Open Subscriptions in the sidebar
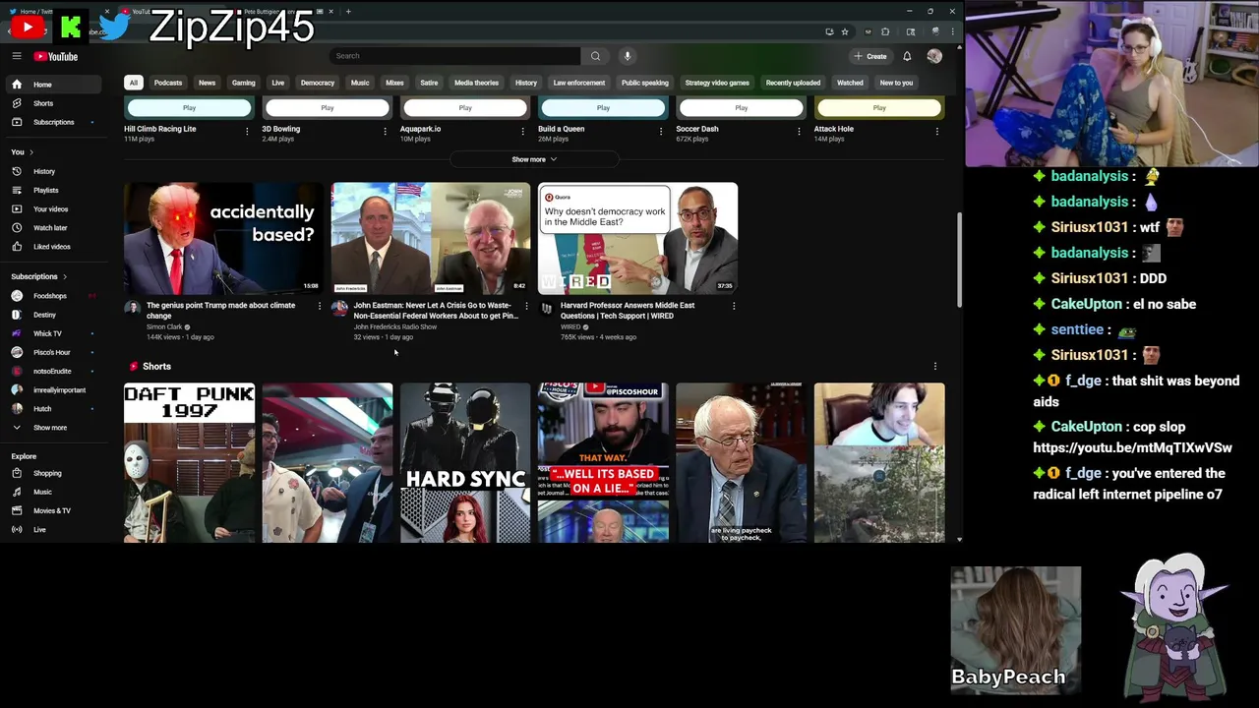This screenshot has width=1259, height=708. pyautogui.click(x=55, y=122)
